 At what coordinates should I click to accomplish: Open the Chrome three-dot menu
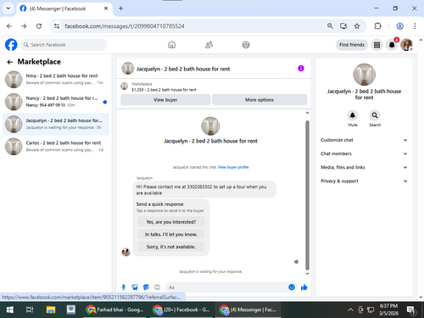click(x=415, y=26)
